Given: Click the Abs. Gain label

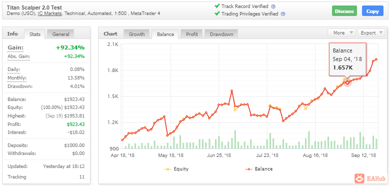Looking at the screenshot, I should click(x=18, y=56).
